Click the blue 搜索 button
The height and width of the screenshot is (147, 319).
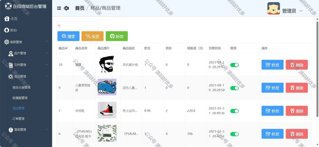68,36
